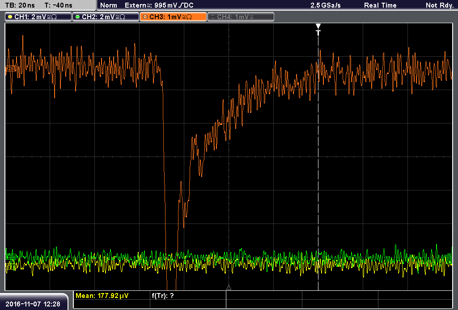Click the CH3 indicator circle in orange tab
Viewport: 458px width, 310px height.
point(145,17)
